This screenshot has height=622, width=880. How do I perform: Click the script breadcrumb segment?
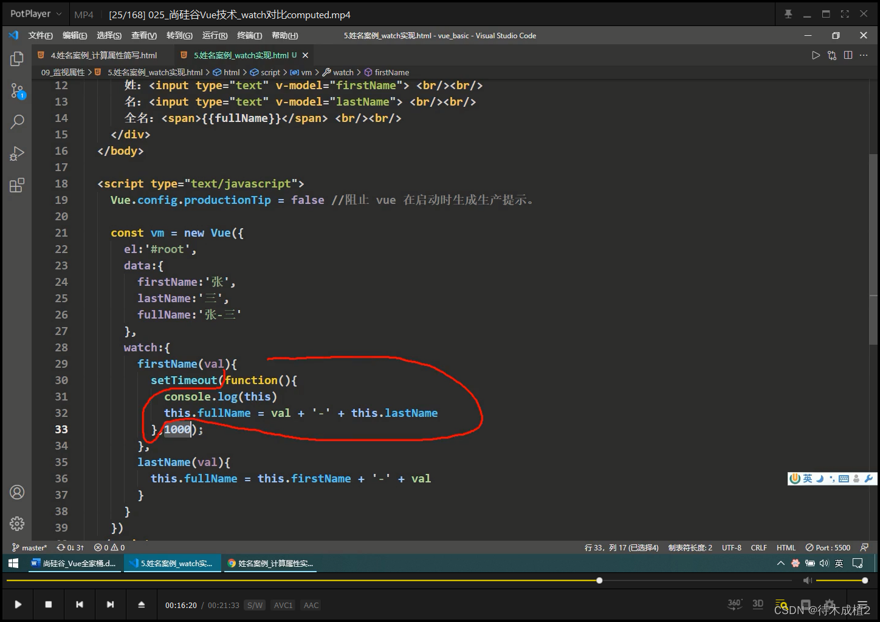pyautogui.click(x=265, y=72)
